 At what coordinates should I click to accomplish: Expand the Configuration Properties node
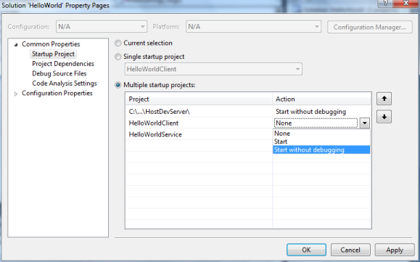coord(16,94)
